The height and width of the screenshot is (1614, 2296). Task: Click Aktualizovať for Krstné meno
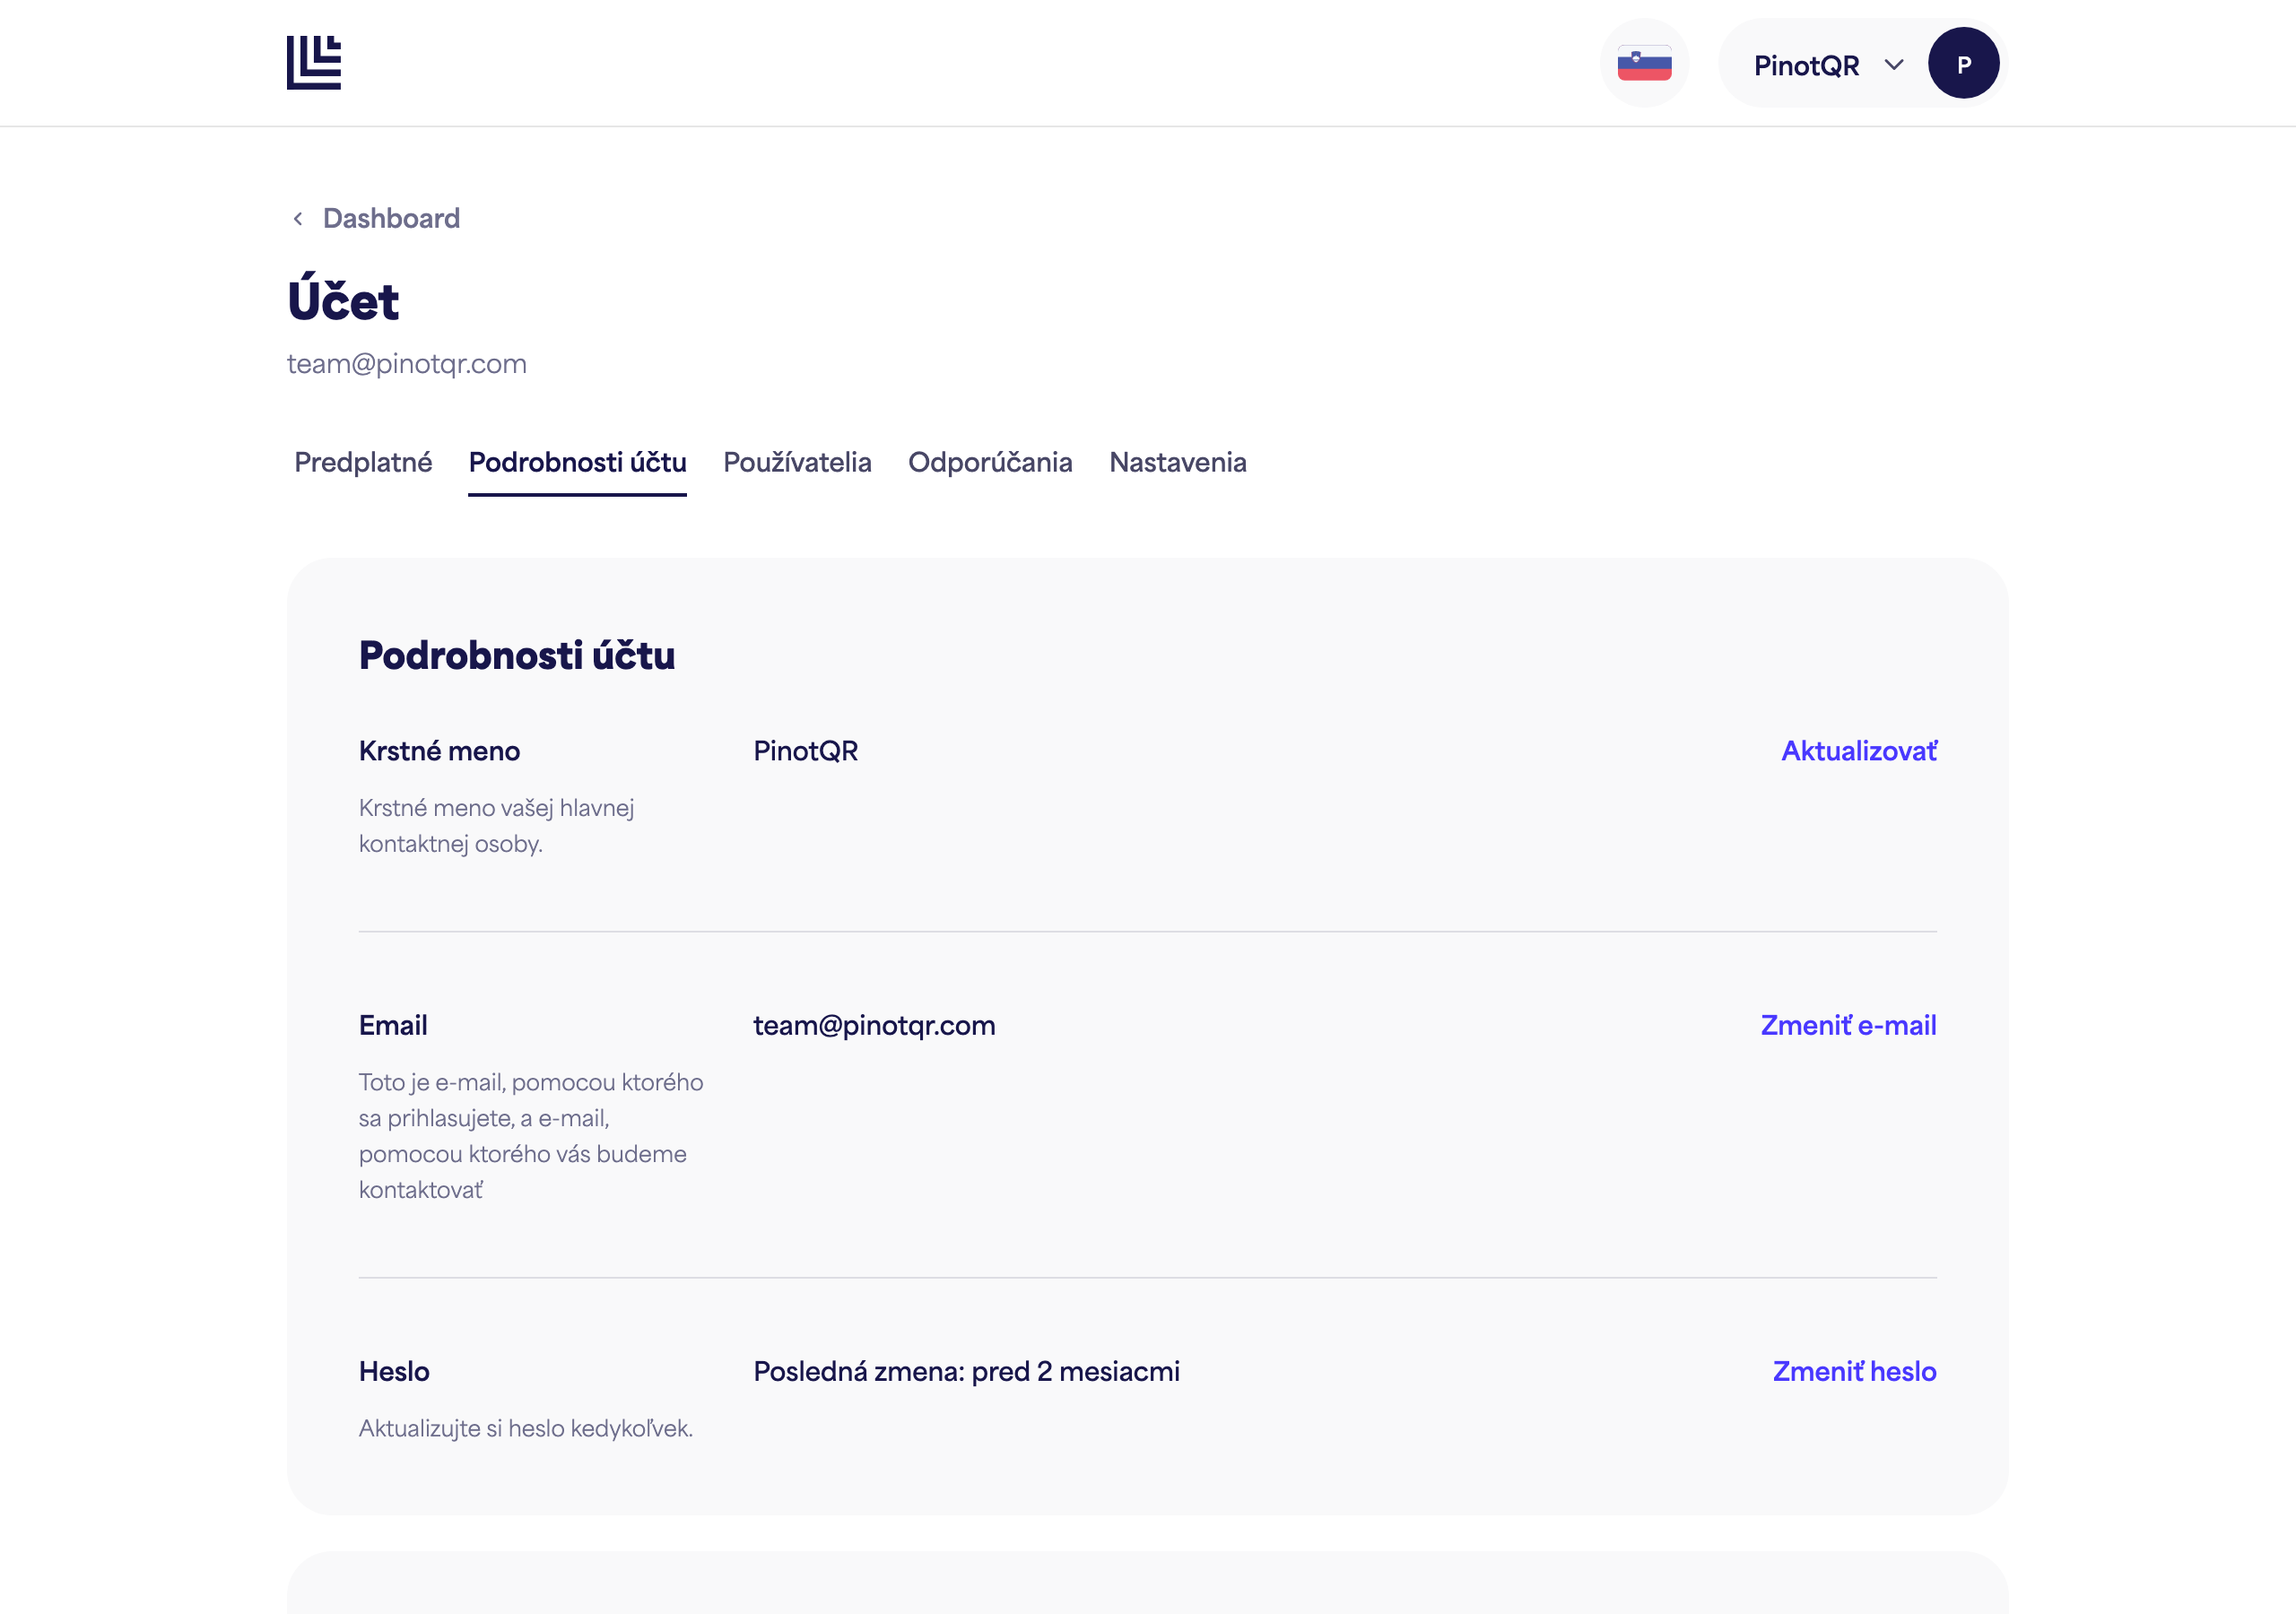(1859, 751)
